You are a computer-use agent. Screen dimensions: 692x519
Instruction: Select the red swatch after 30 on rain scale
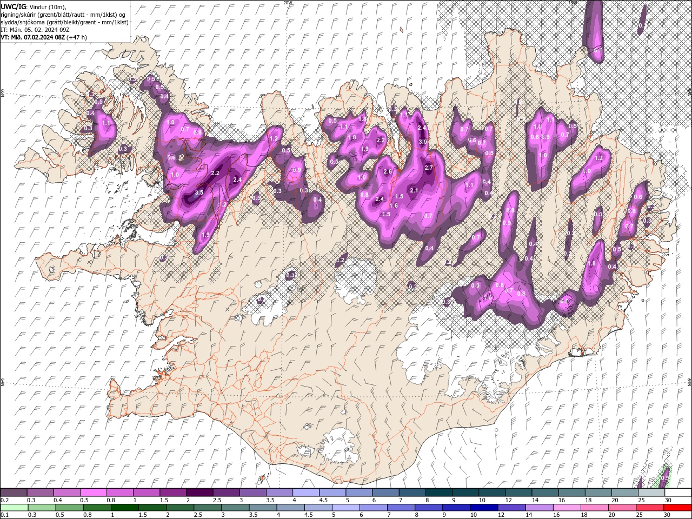pos(678,508)
